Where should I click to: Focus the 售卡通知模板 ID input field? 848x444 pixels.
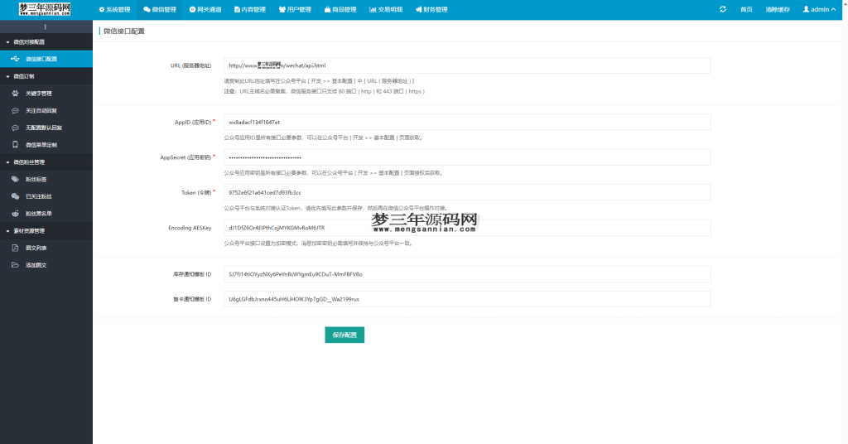pyautogui.click(x=467, y=299)
